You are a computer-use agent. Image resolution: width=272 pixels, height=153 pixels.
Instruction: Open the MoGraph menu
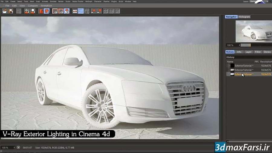click(x=89, y=2)
